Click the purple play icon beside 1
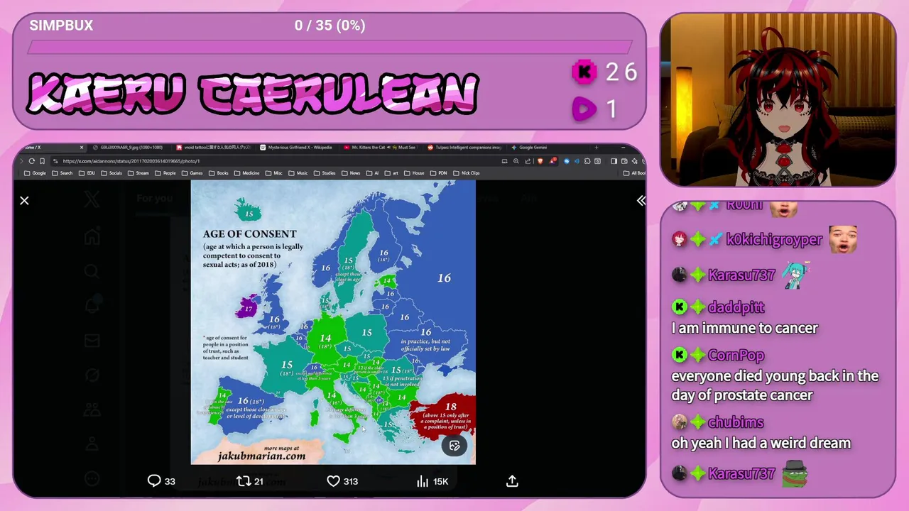 (585, 109)
